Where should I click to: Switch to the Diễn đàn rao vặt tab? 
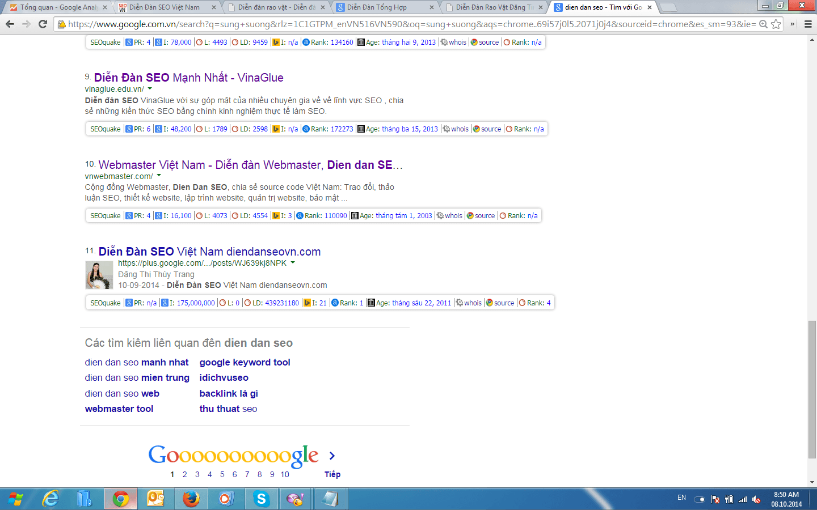276,7
